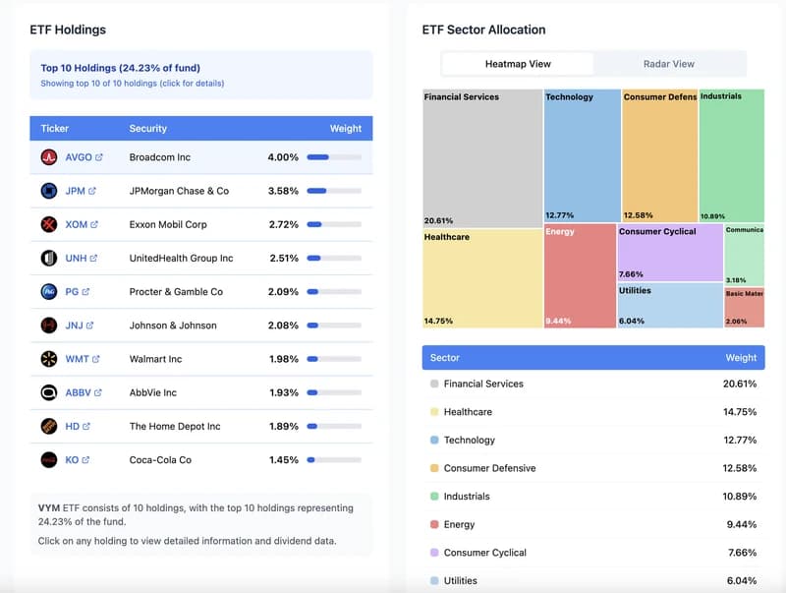Open PG external link icon

click(85, 291)
